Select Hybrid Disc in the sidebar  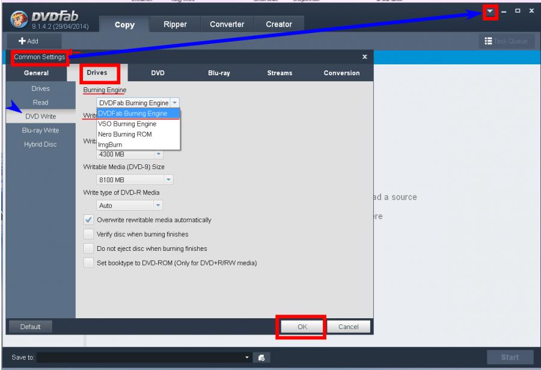(x=41, y=144)
